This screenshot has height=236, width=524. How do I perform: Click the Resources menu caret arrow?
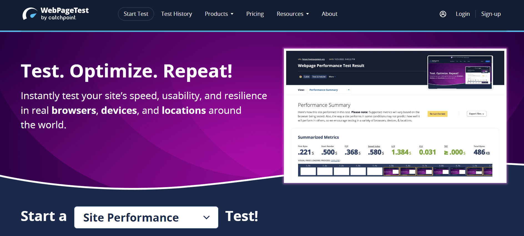(x=308, y=14)
